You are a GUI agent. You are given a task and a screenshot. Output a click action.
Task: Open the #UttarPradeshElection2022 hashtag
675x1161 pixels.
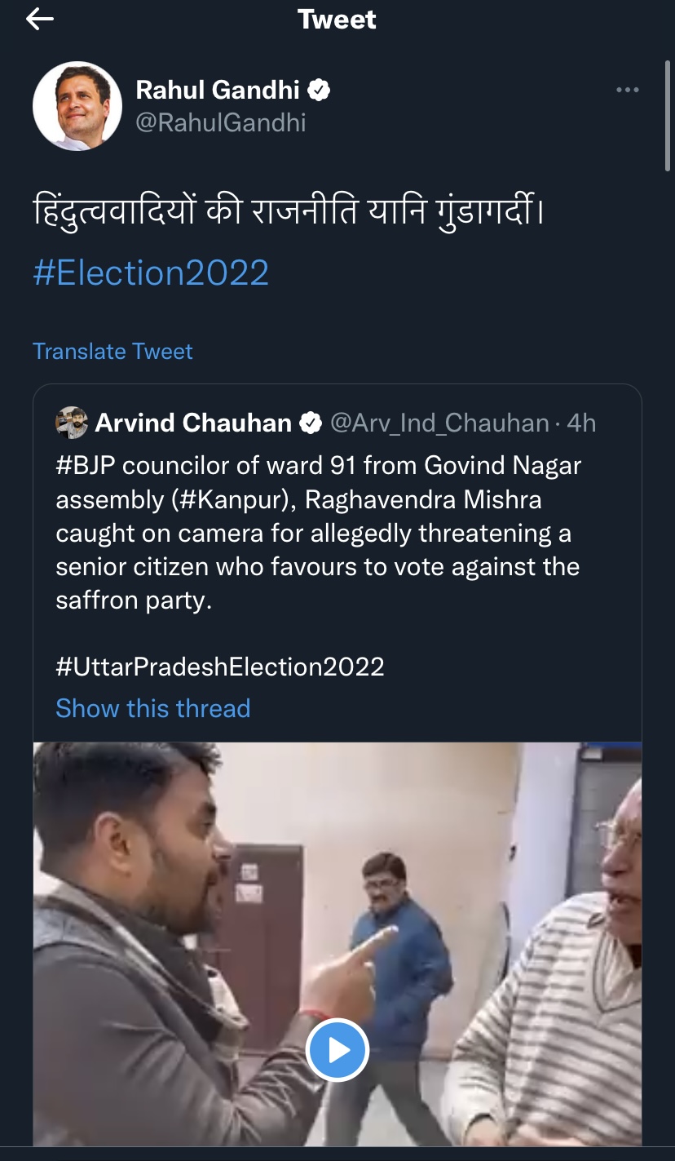[219, 667]
